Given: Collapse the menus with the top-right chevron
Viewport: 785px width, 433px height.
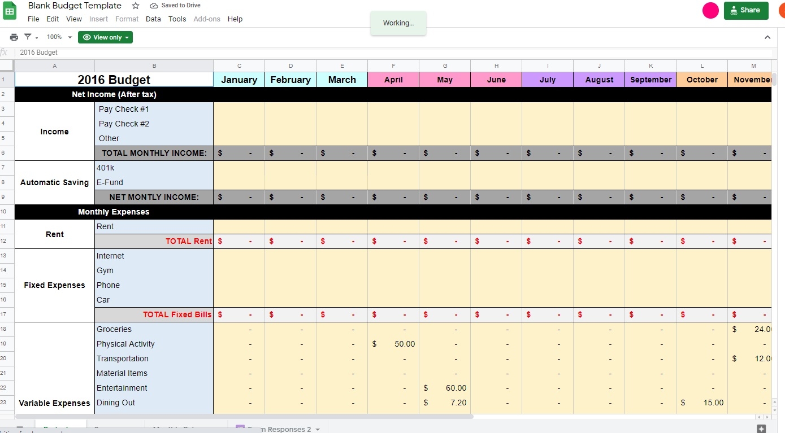Looking at the screenshot, I should 767,37.
